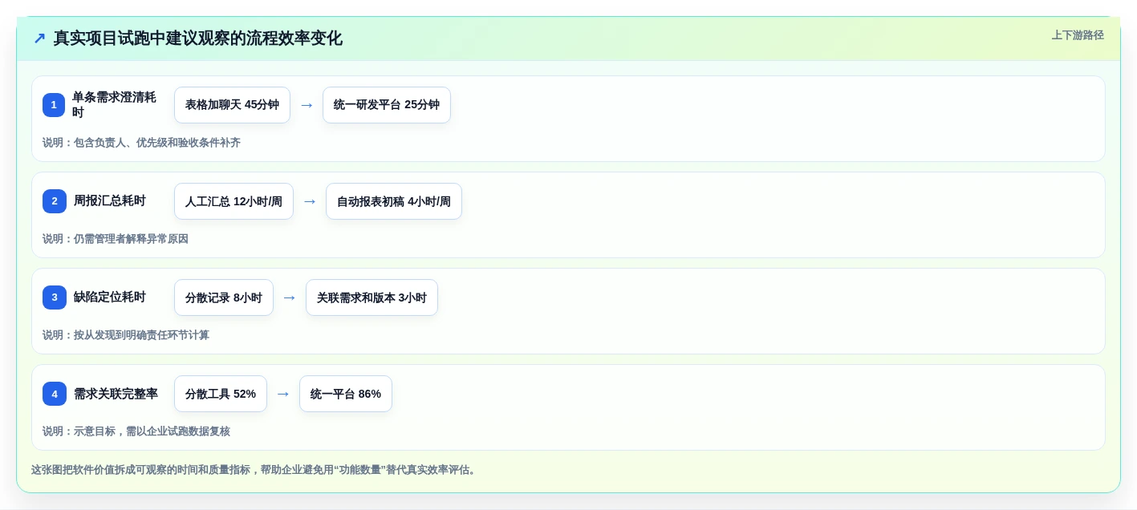Click the note 说明：仍需管理者解释异常原因
Screen dimensions: 1137x510
point(116,239)
